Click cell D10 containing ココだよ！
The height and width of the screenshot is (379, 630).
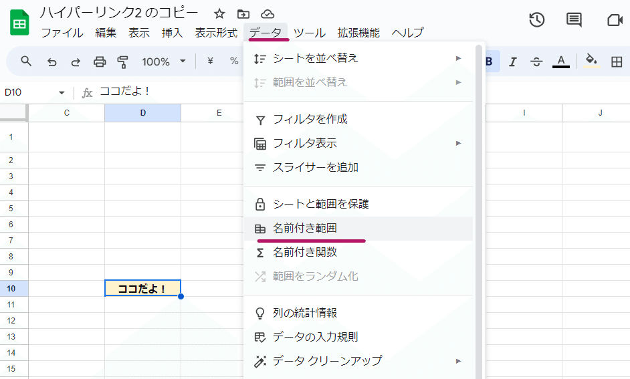click(x=142, y=288)
